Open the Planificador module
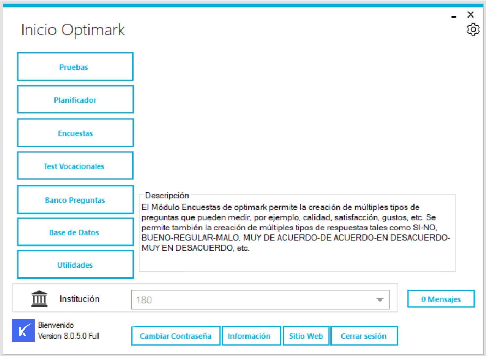The height and width of the screenshot is (356, 486). pos(75,99)
